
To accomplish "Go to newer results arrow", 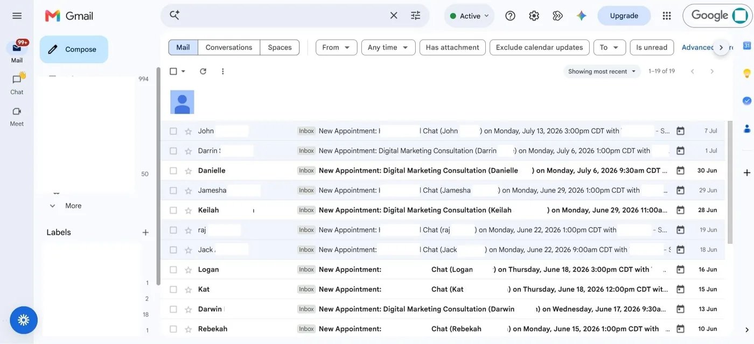I will click(693, 71).
